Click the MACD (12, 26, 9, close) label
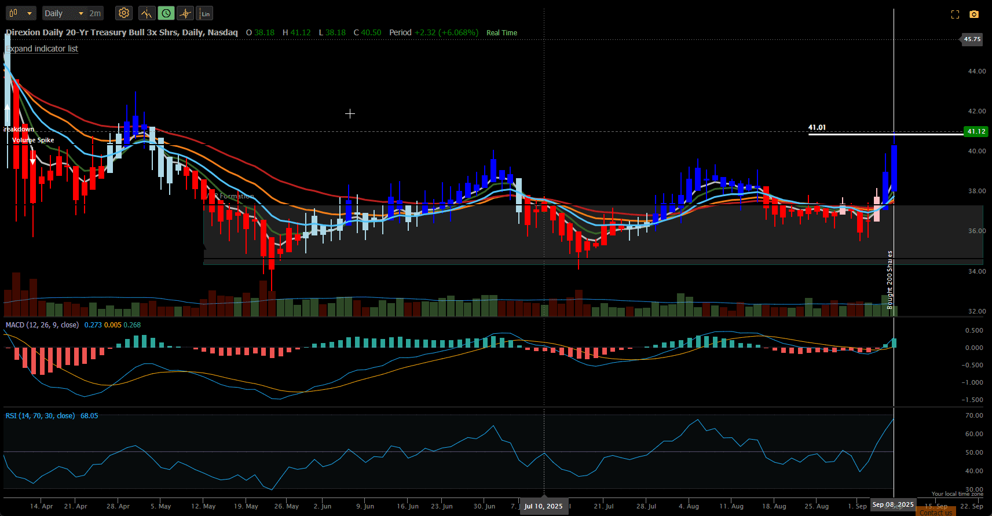The image size is (992, 516). tap(42, 325)
